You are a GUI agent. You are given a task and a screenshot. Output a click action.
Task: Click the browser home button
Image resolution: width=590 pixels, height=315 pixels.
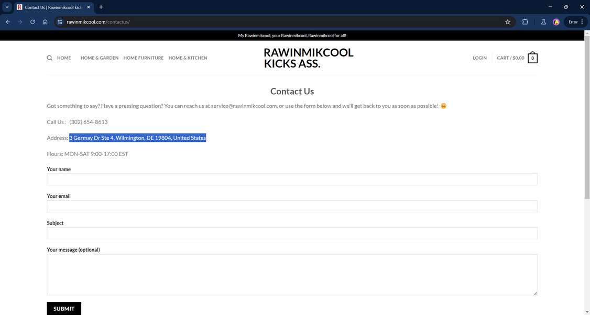(x=45, y=22)
